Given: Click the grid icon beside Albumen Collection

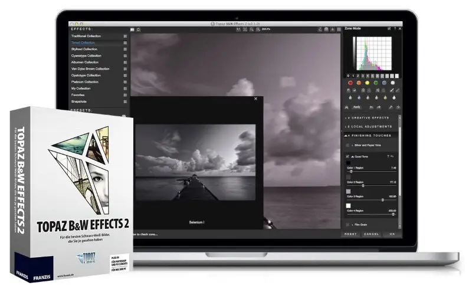Looking at the screenshot, I should 125,63.
